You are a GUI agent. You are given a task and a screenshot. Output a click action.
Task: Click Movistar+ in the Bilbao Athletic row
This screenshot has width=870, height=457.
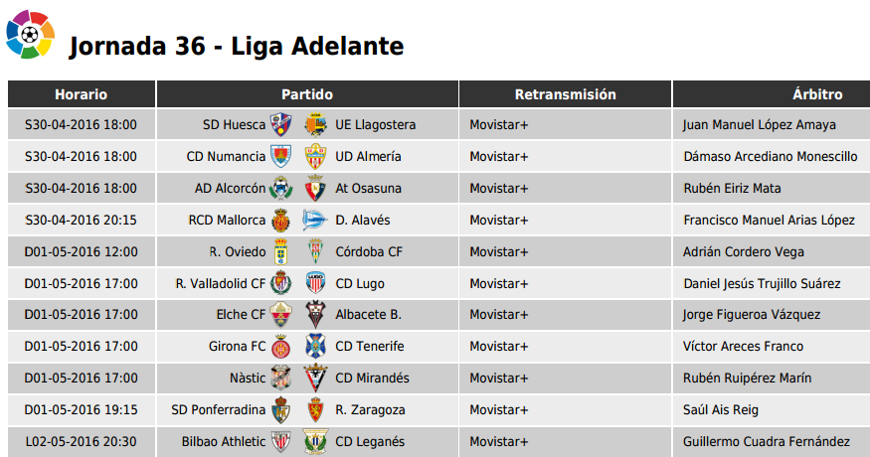click(499, 441)
